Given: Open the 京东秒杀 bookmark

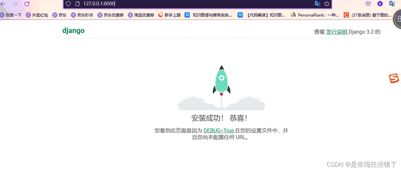Looking at the screenshot, I should pos(82,15).
